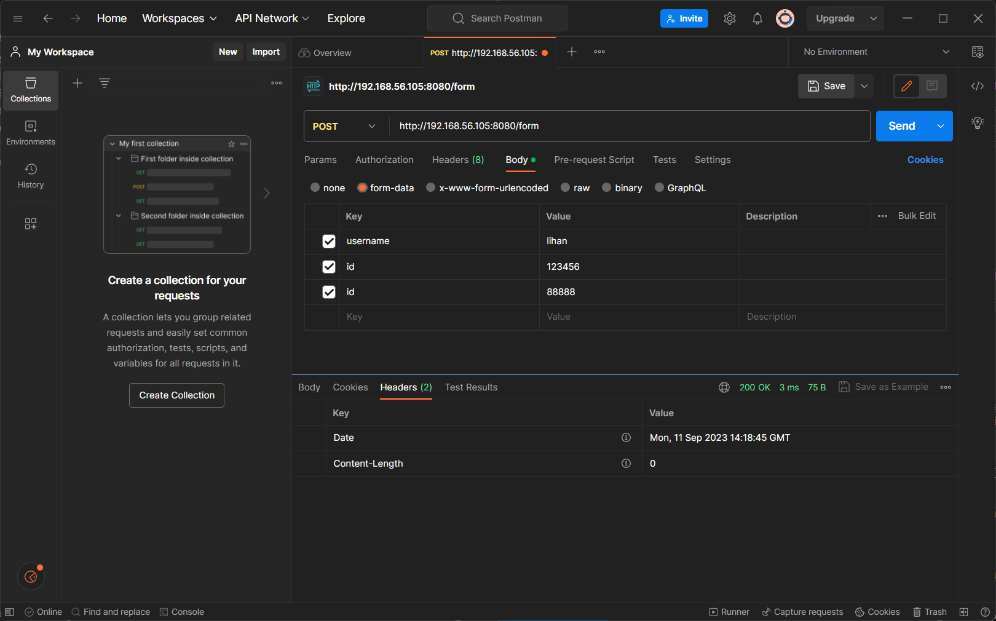This screenshot has height=621, width=996.
Task: Show info for Content-Length header
Action: pos(626,464)
